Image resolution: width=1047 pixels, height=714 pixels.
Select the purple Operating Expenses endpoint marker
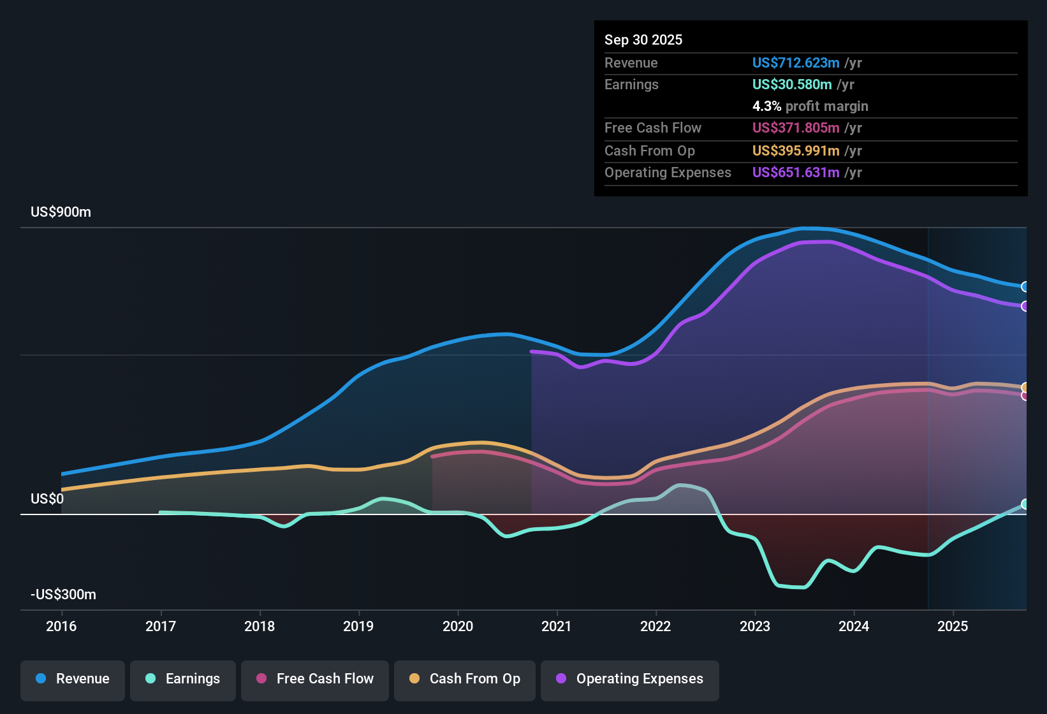(1025, 306)
